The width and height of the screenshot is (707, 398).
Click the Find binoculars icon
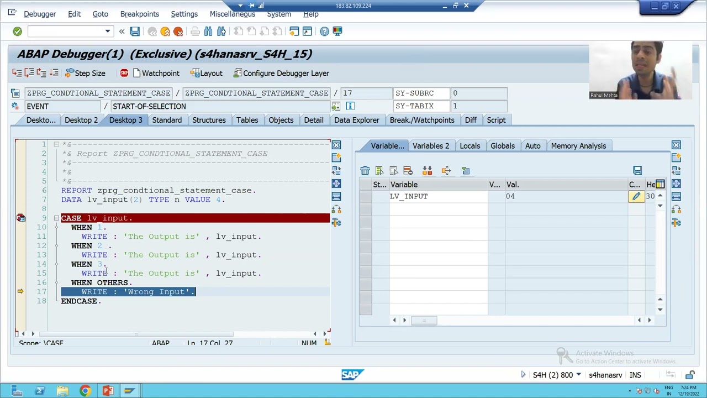click(x=208, y=32)
